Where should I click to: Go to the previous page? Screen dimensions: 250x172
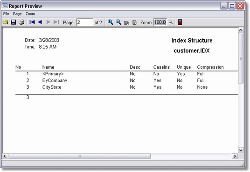tap(40, 22)
